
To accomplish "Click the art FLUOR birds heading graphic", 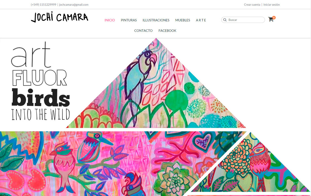I will [41, 81].
